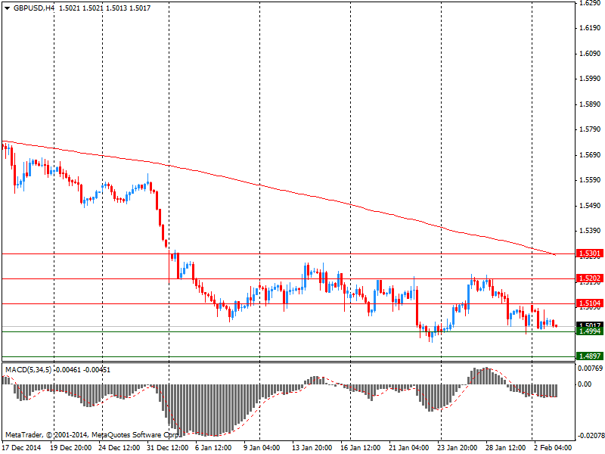This screenshot has height=454, width=605.
Task: Click the chart menu triangle beside GBPUSD,H4
Action: pyautogui.click(x=7, y=8)
